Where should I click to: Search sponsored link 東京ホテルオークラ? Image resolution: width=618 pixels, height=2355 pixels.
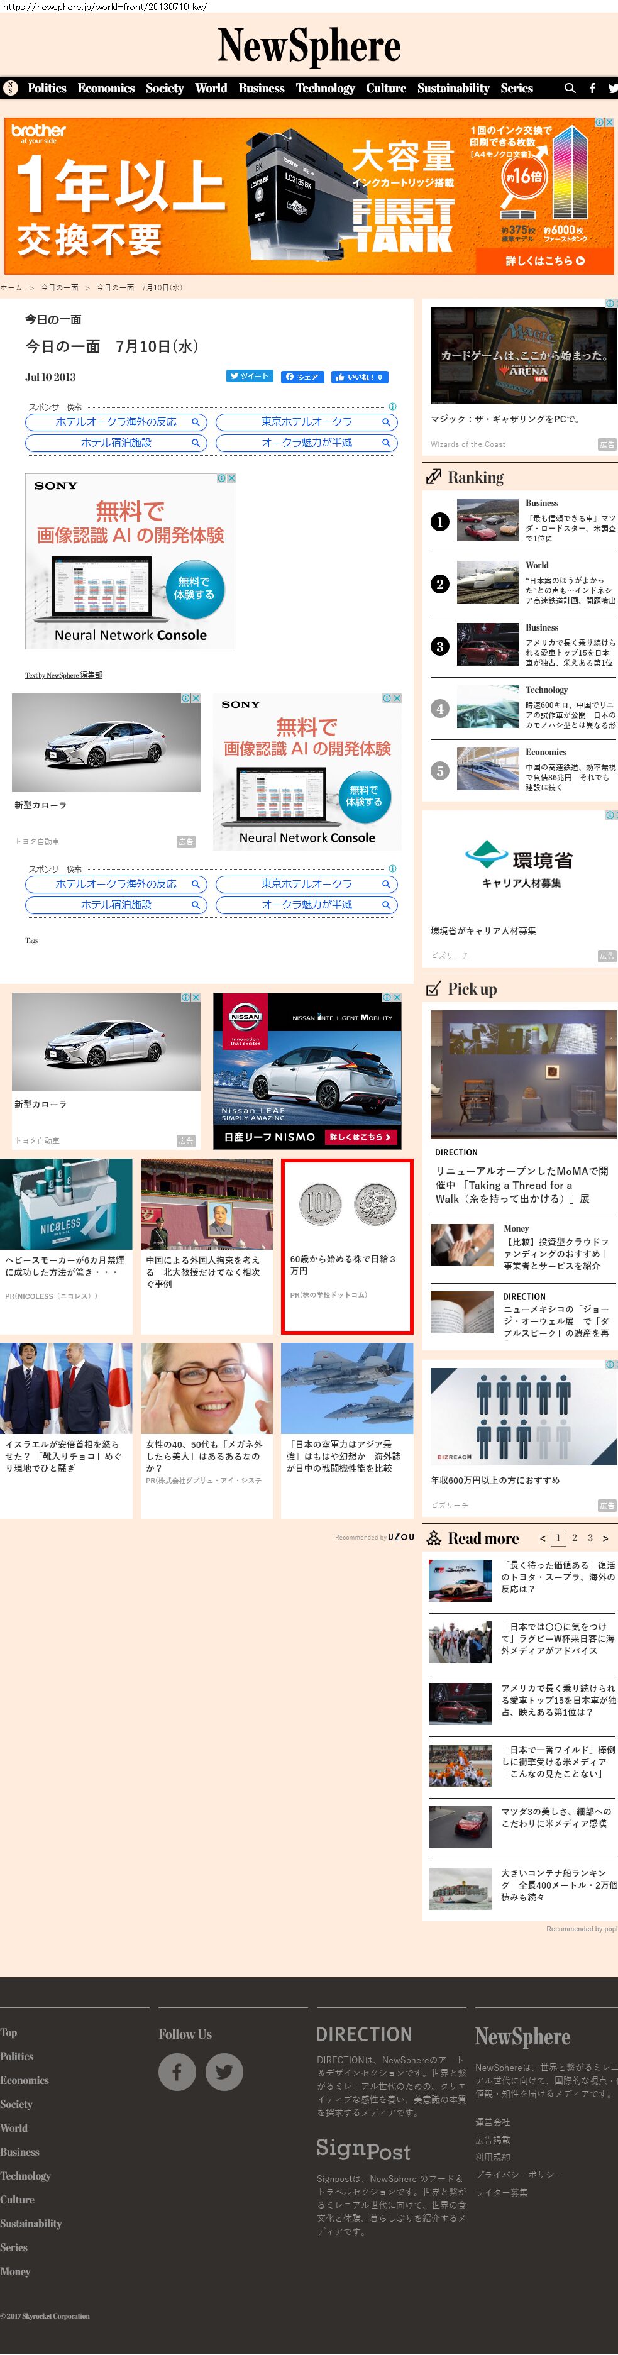pyautogui.click(x=306, y=422)
